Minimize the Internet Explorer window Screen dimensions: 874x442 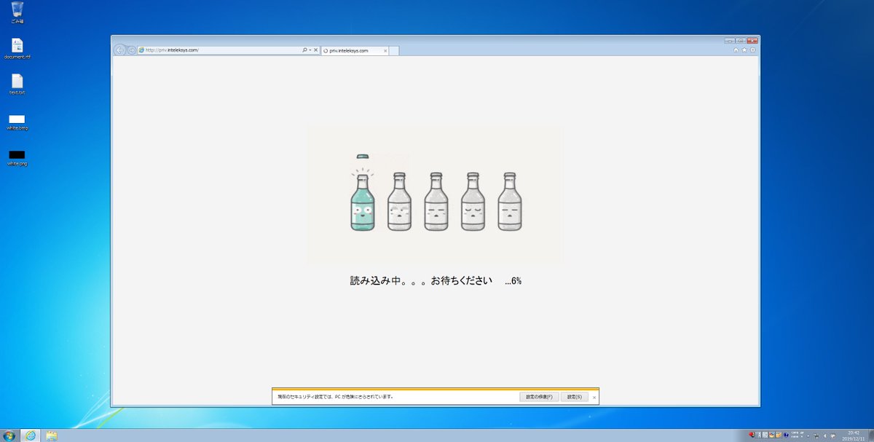pyautogui.click(x=730, y=40)
